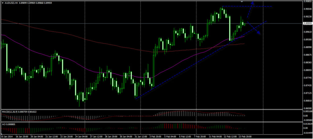Click the 13 Feb 20:00 date label
Image resolution: width=313 pixels, height=139 pixels.
pos(245,137)
